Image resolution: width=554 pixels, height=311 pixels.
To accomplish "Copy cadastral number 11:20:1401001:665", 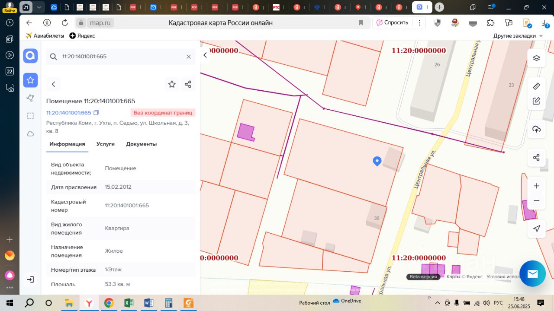I will [96, 113].
